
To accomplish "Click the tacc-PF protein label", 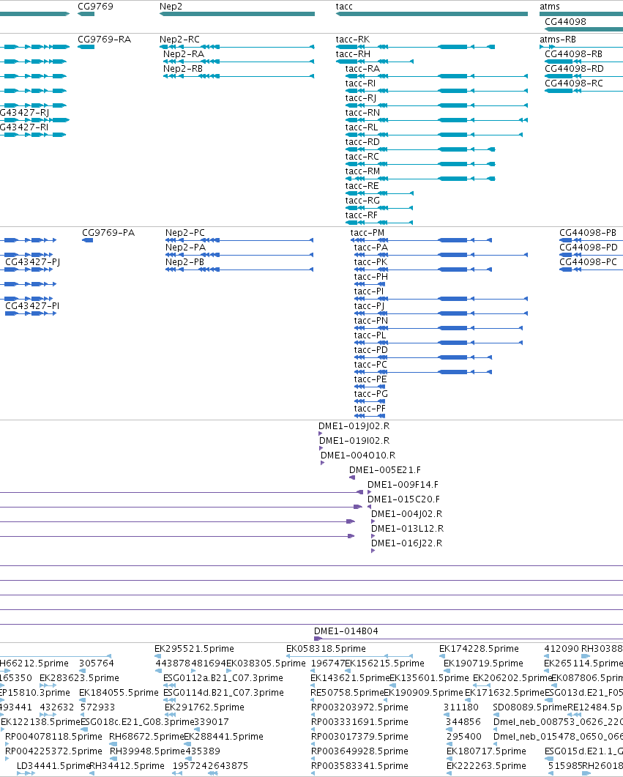I will click(370, 409).
